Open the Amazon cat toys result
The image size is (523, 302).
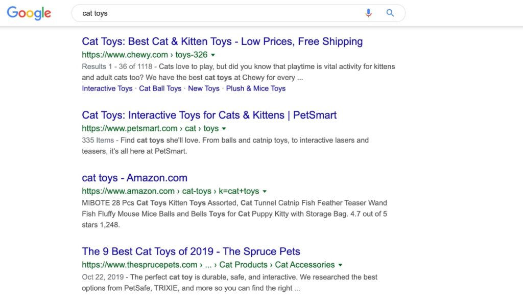pyautogui.click(x=134, y=178)
